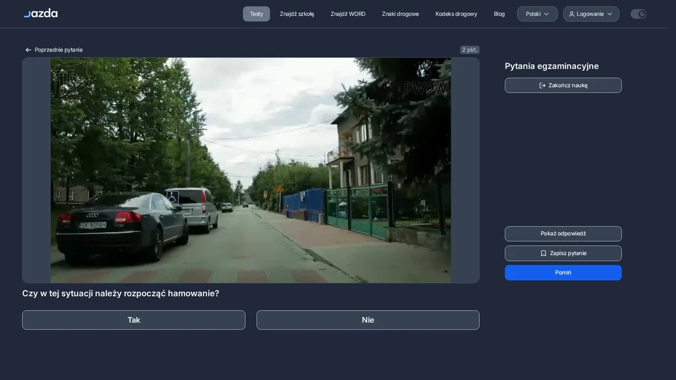Skip question with Pomiń button
676x380 pixels.
pos(563,272)
